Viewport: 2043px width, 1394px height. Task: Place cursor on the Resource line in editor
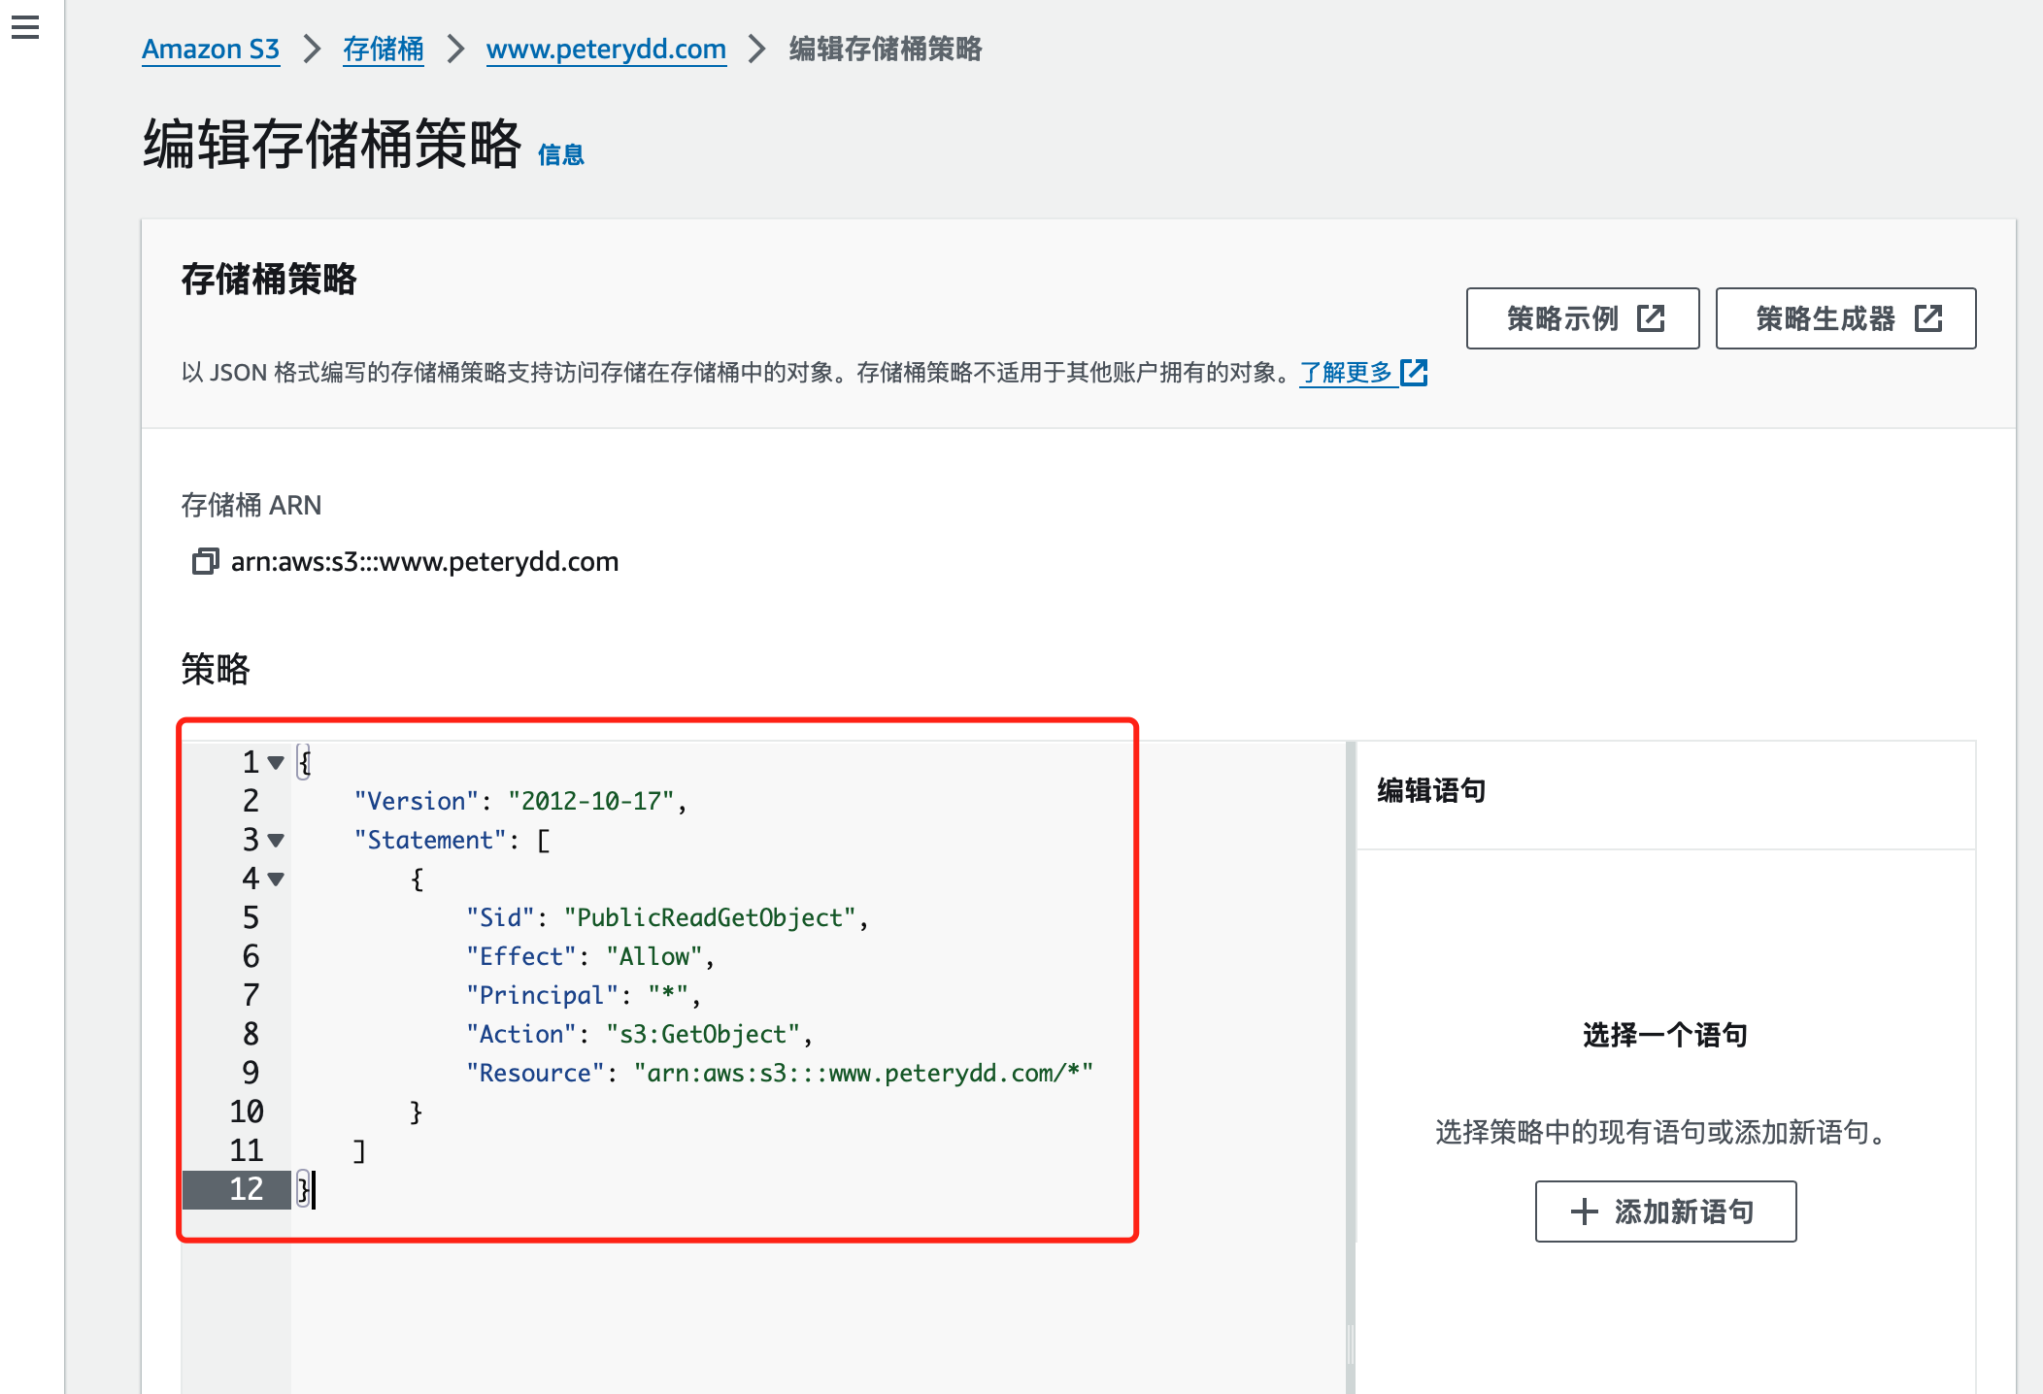[x=777, y=1074]
